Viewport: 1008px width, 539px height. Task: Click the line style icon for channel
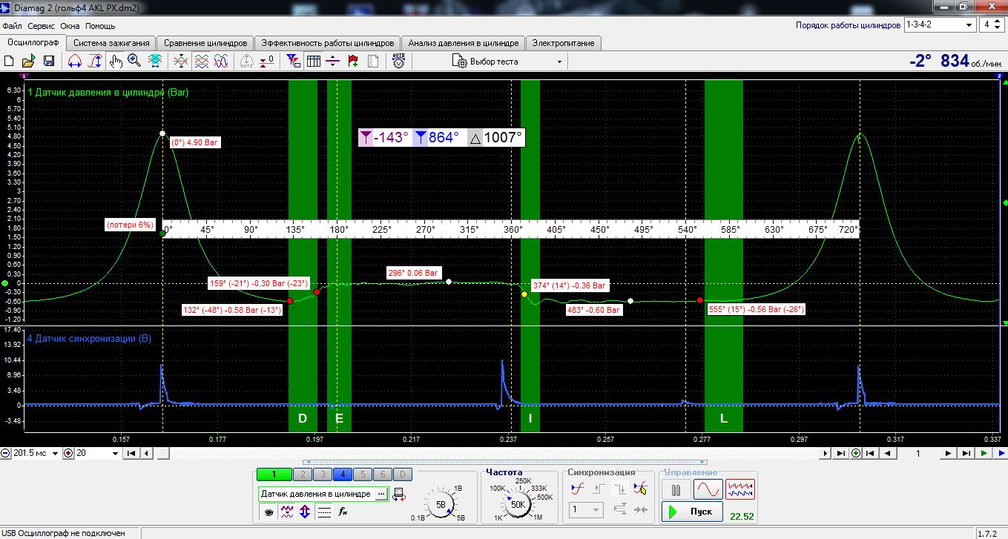coord(323,512)
